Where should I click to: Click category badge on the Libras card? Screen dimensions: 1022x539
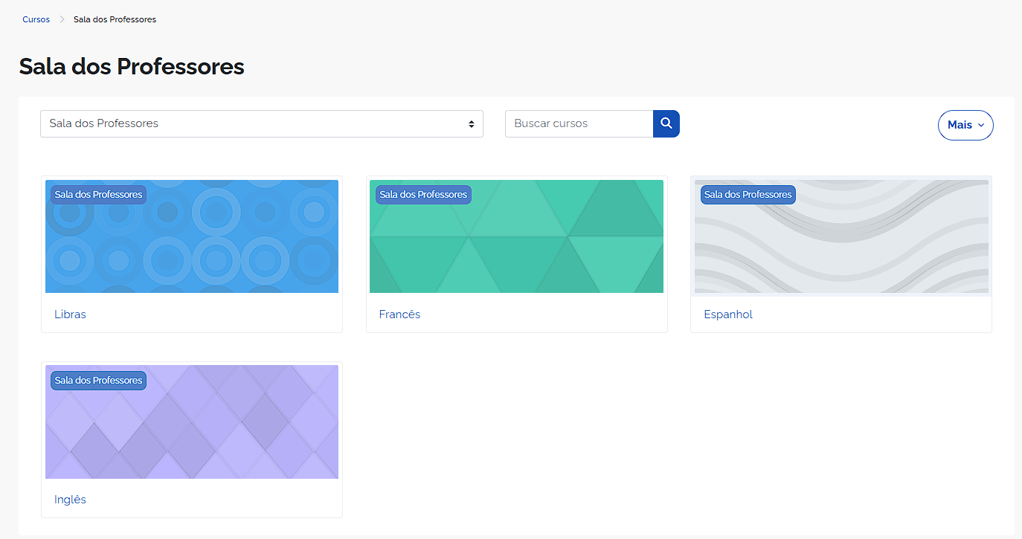click(98, 195)
